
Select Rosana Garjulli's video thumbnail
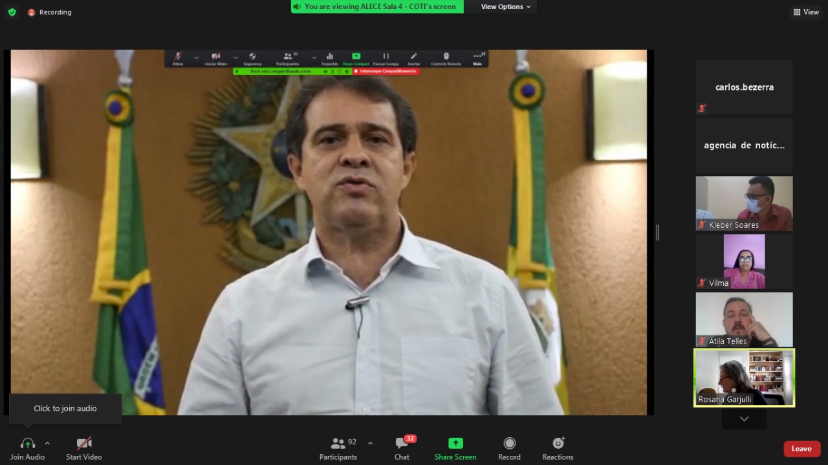tap(744, 378)
